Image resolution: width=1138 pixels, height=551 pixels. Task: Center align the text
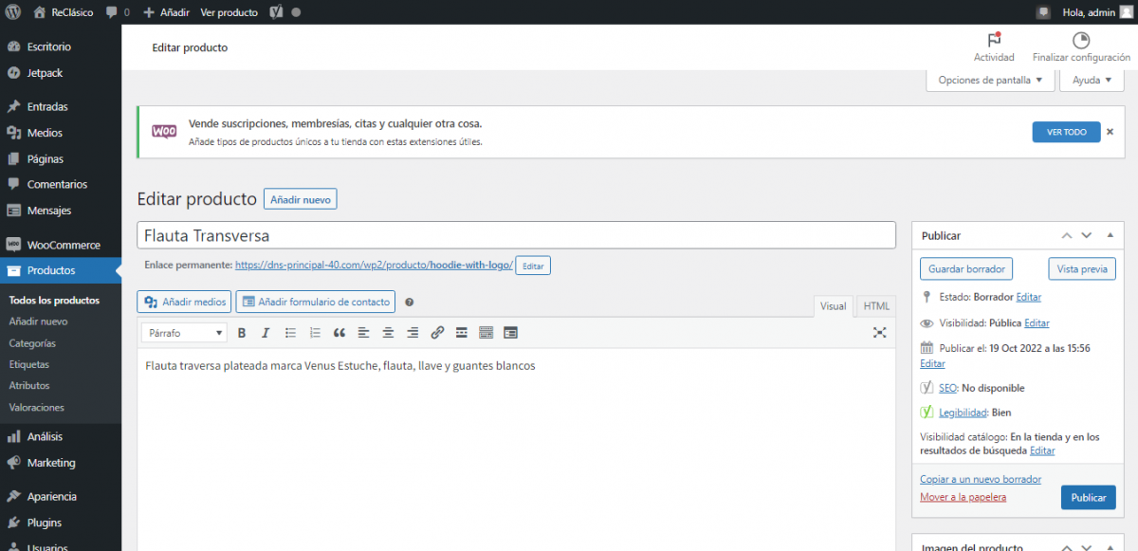tap(388, 333)
